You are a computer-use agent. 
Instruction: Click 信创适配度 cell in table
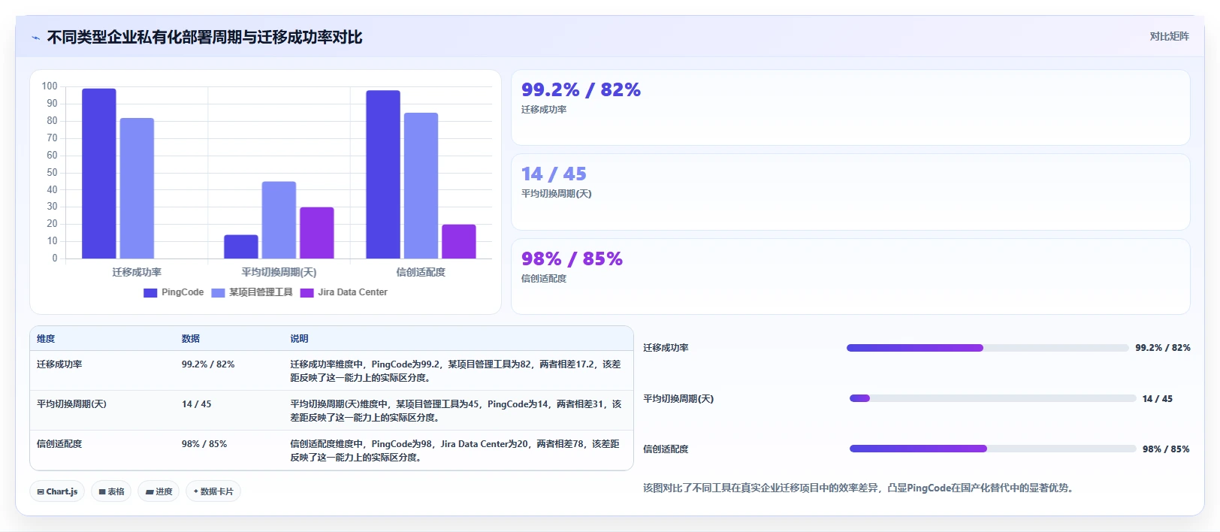click(59, 444)
